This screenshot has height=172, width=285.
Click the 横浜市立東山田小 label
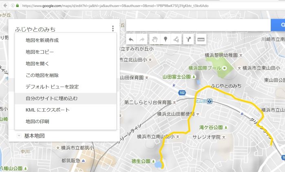261,68
